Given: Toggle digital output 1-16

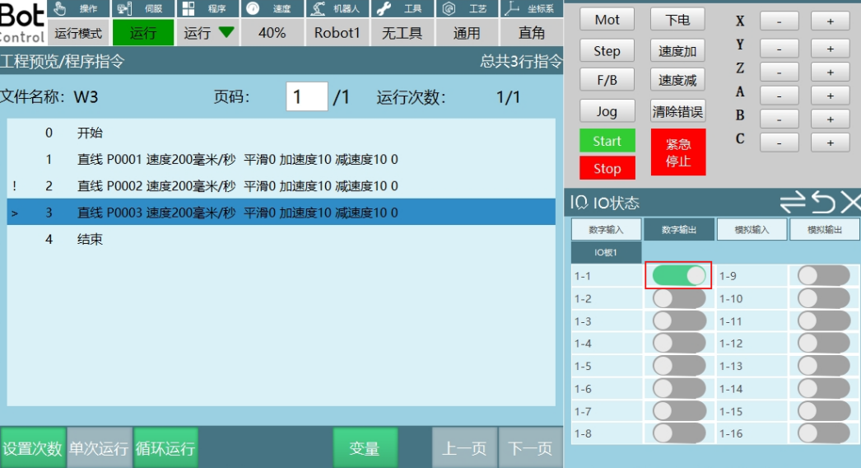Looking at the screenshot, I should (x=824, y=433).
